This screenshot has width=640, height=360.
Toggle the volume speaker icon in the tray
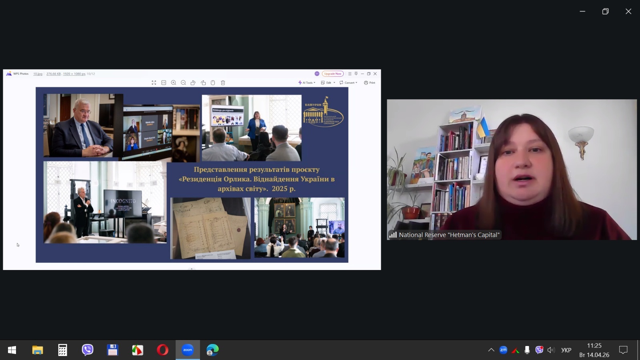tap(551, 350)
